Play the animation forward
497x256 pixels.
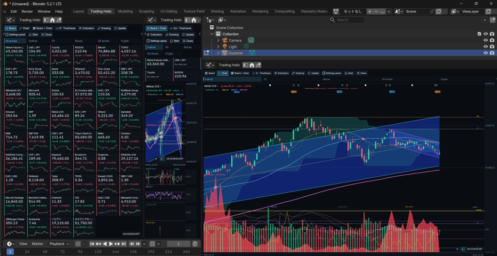[111, 244]
